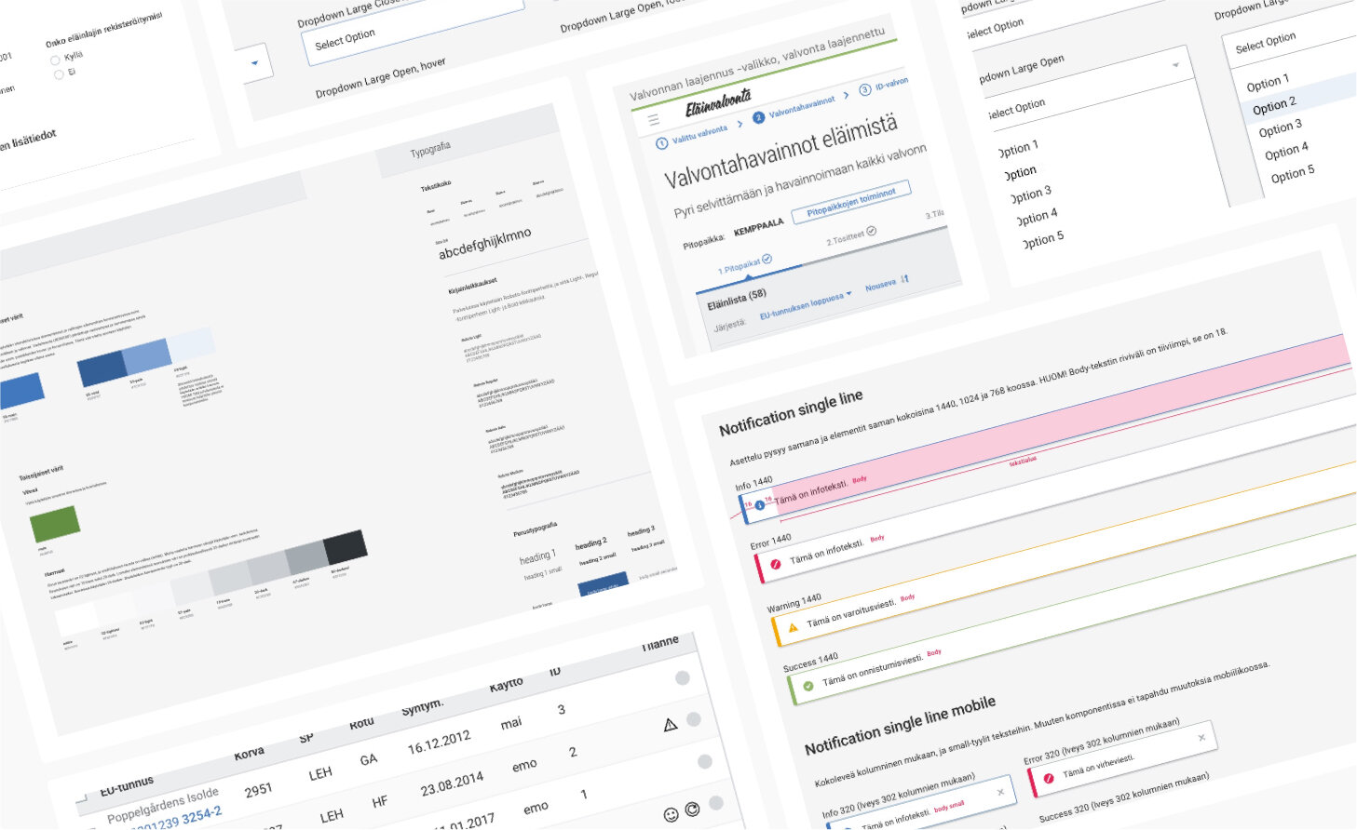Screen dimensions: 1357x830
Task: Collapse Dropdown Large Open using its arrow
Action: pos(1176,65)
